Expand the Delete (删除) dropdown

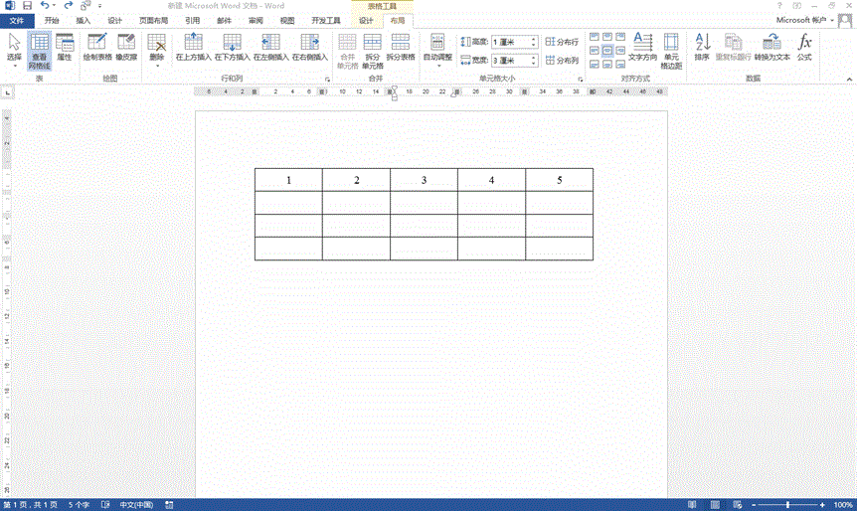(157, 52)
